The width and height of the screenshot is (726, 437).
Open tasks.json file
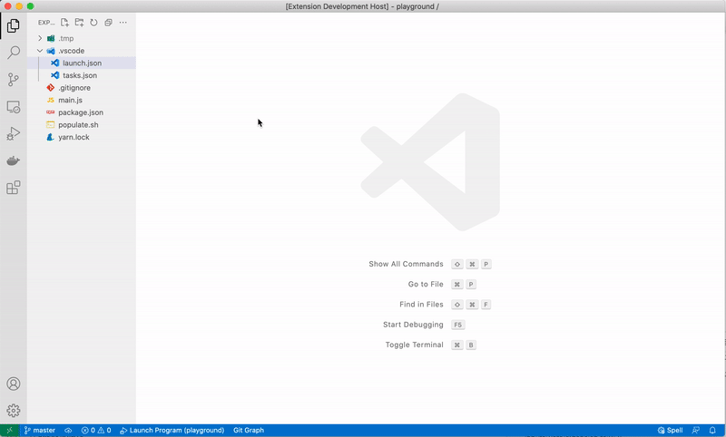82,75
